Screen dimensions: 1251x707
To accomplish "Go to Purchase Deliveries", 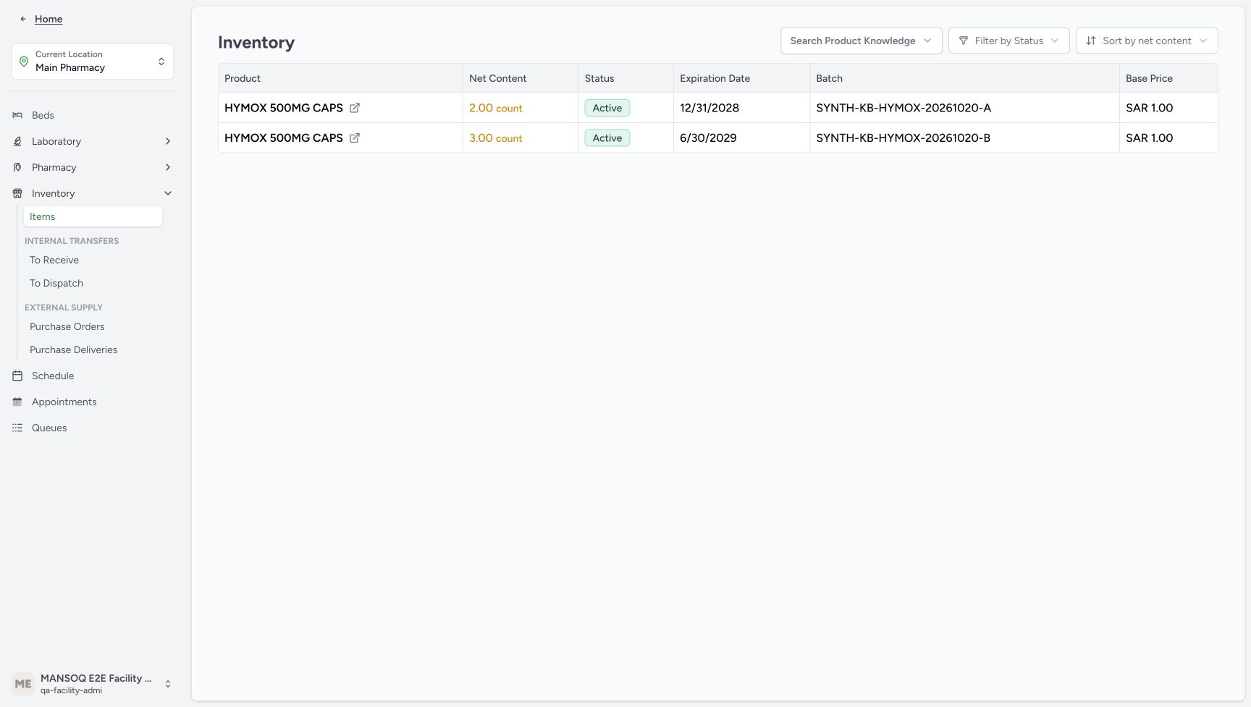I will click(x=73, y=350).
